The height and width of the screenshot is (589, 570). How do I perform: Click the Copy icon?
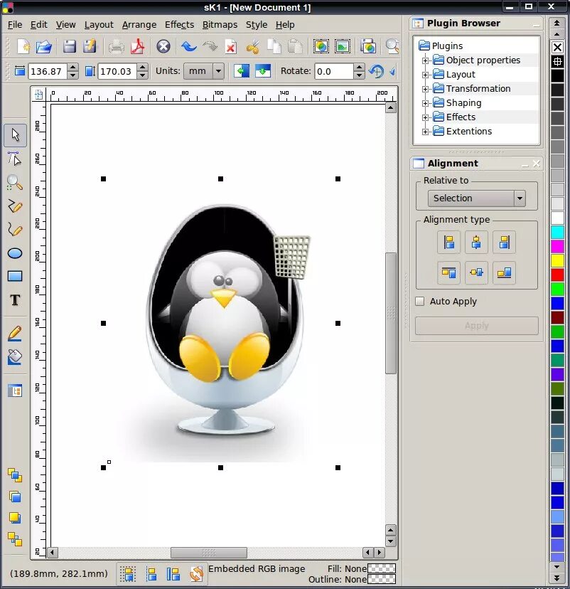point(274,46)
